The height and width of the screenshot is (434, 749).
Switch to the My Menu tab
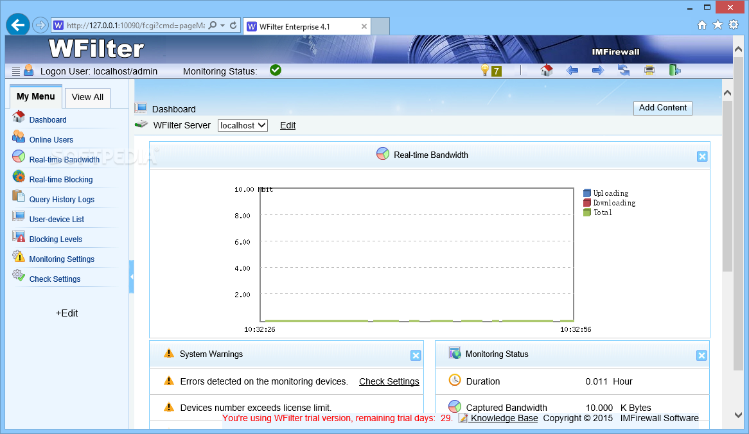[36, 96]
